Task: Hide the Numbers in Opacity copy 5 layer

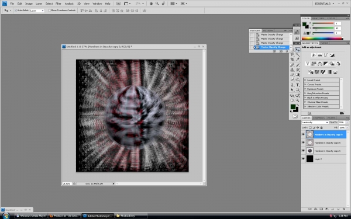Action: click(303, 142)
